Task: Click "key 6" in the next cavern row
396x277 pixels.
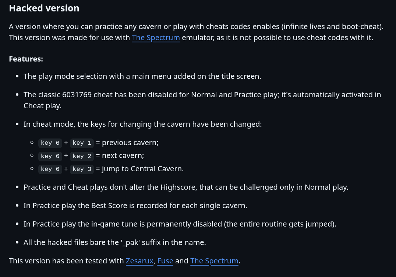Action: click(x=50, y=156)
